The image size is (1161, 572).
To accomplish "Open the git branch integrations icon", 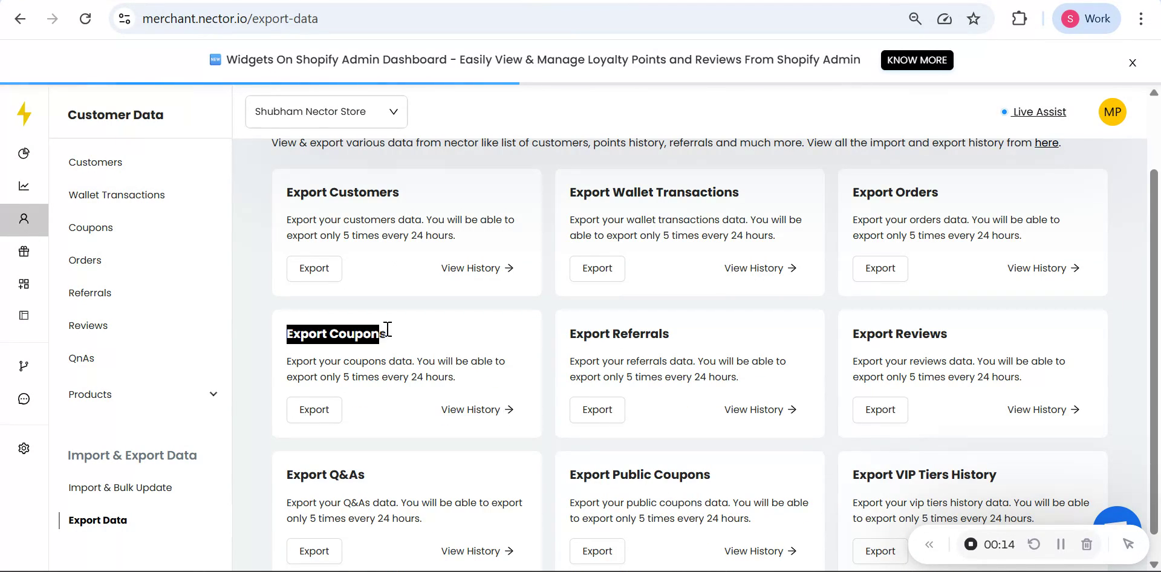I will (x=24, y=366).
